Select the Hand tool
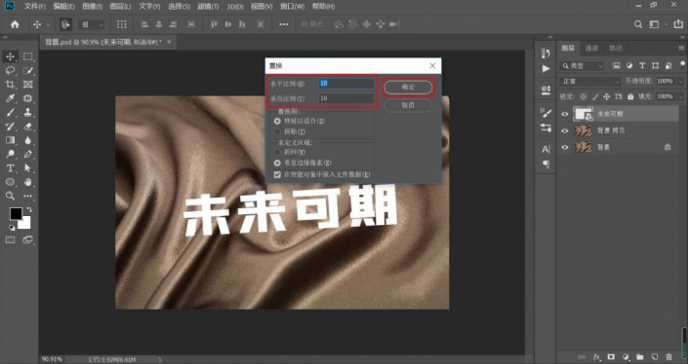Screen dimensions: 688x364 28,182
